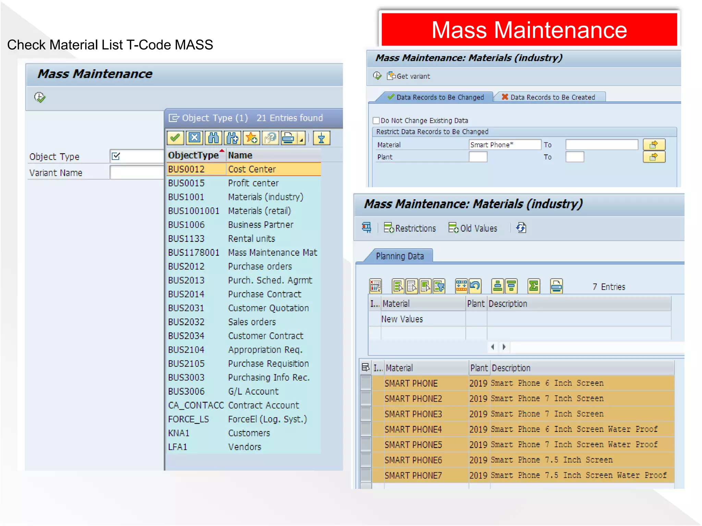Select the Planning Data tab

pos(400,256)
